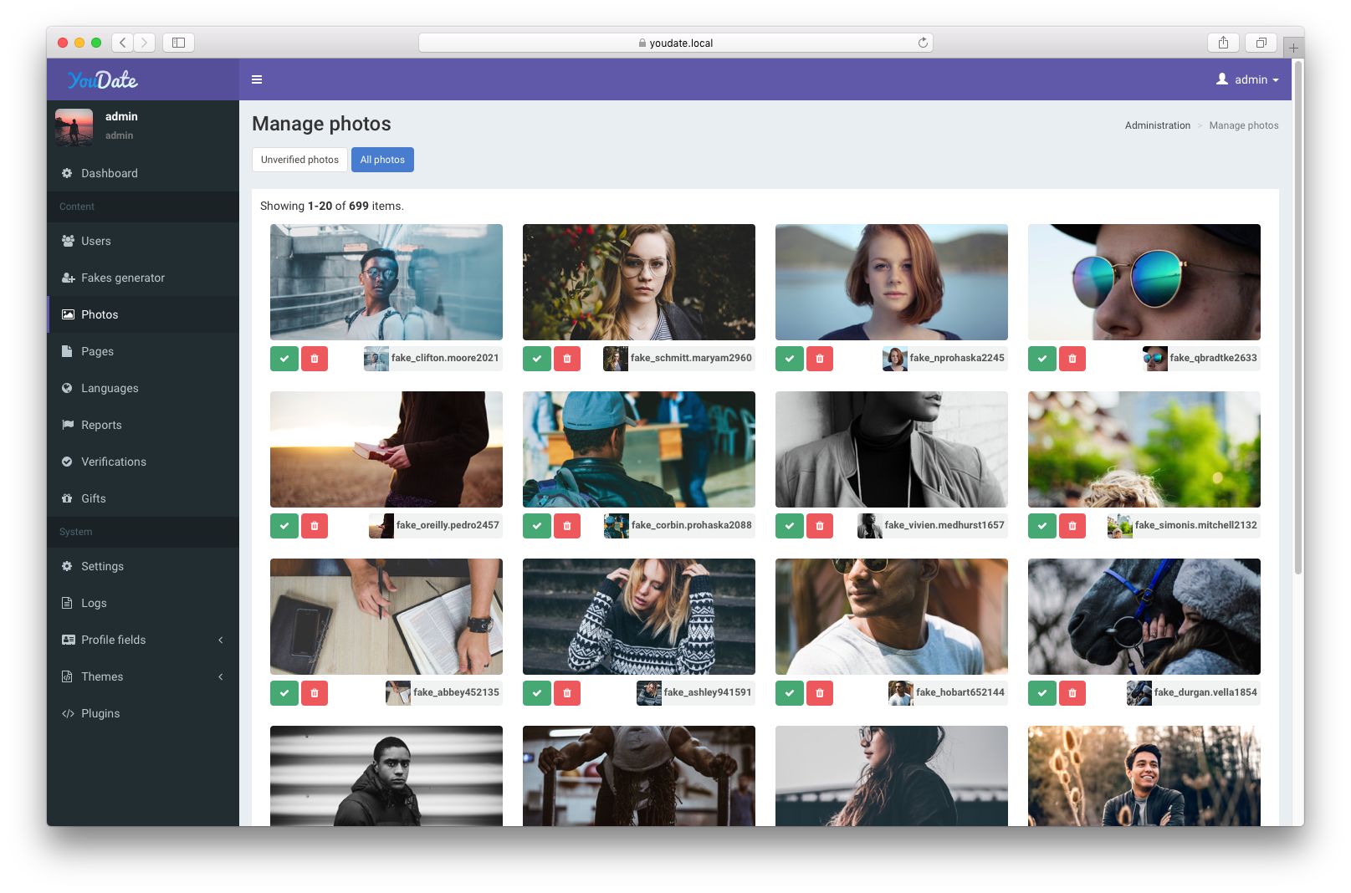Delete fake_qbradtke2633's photo with trash icon
Viewport: 1351px width, 893px height.
coord(1072,359)
